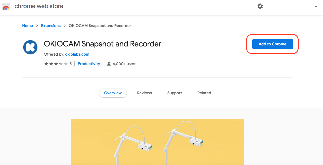View the Related tab

[204, 93]
